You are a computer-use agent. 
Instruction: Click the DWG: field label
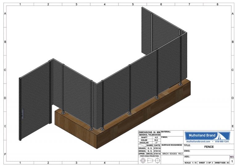point(187,151)
